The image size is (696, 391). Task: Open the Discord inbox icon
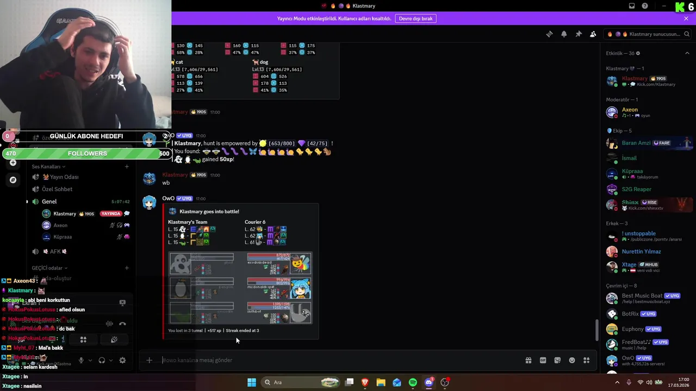pos(632,6)
